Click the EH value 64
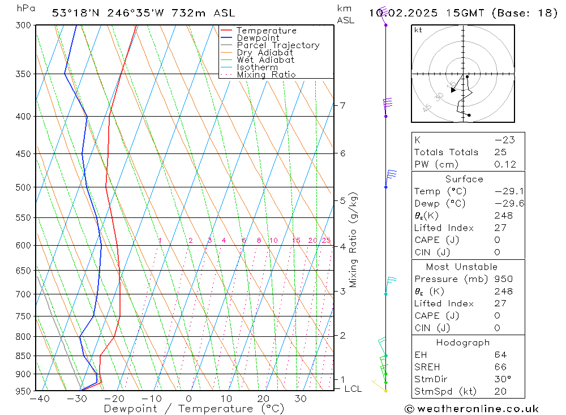Viewport: 566px width, 415px height. 500,354
